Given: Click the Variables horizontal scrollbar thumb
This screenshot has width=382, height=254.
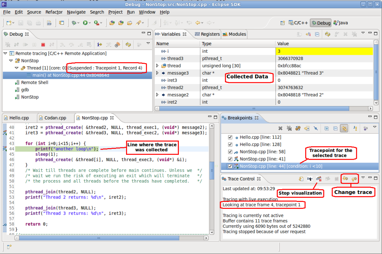Looking at the screenshot, I should pyautogui.click(x=254, y=109).
